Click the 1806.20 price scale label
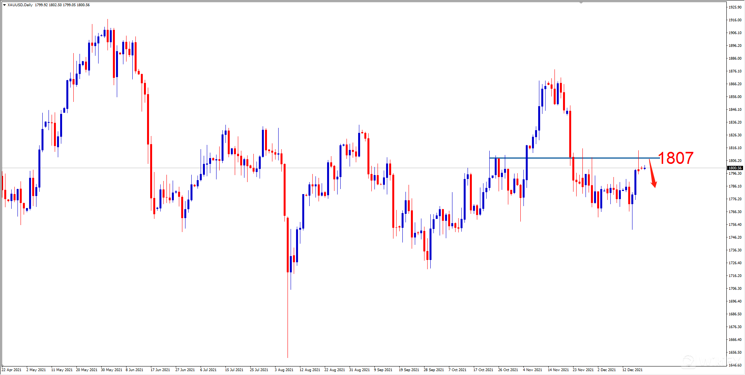Viewport: 745px width, 375px height. [x=735, y=160]
